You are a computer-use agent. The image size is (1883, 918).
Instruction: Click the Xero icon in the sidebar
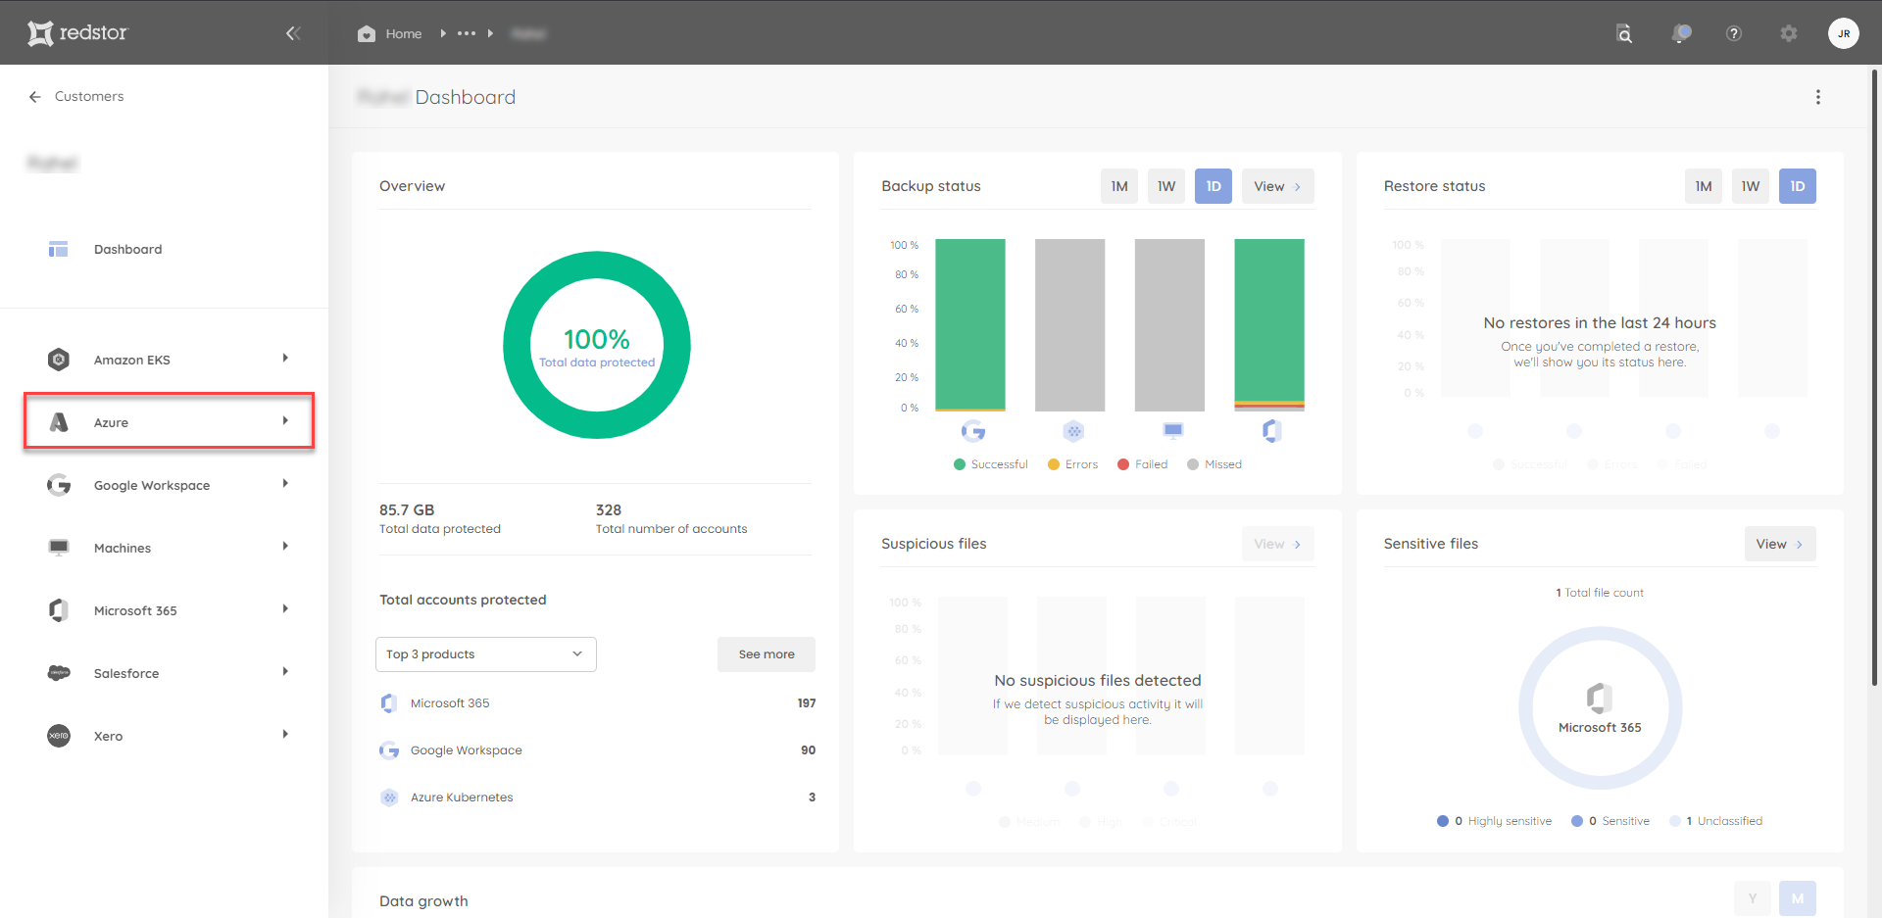click(59, 736)
